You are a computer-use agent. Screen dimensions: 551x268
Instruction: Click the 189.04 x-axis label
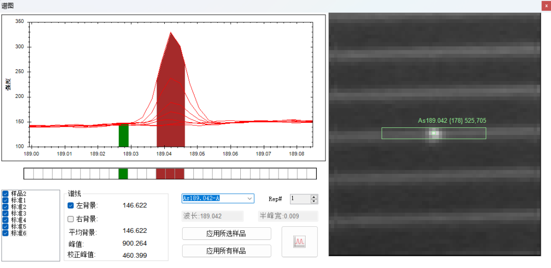point(164,154)
